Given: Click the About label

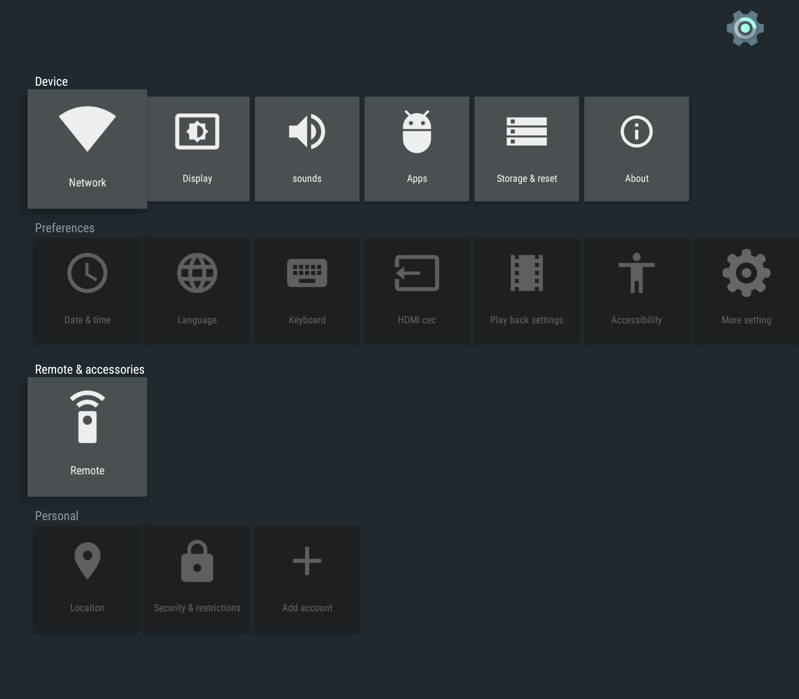Looking at the screenshot, I should click(x=637, y=178).
